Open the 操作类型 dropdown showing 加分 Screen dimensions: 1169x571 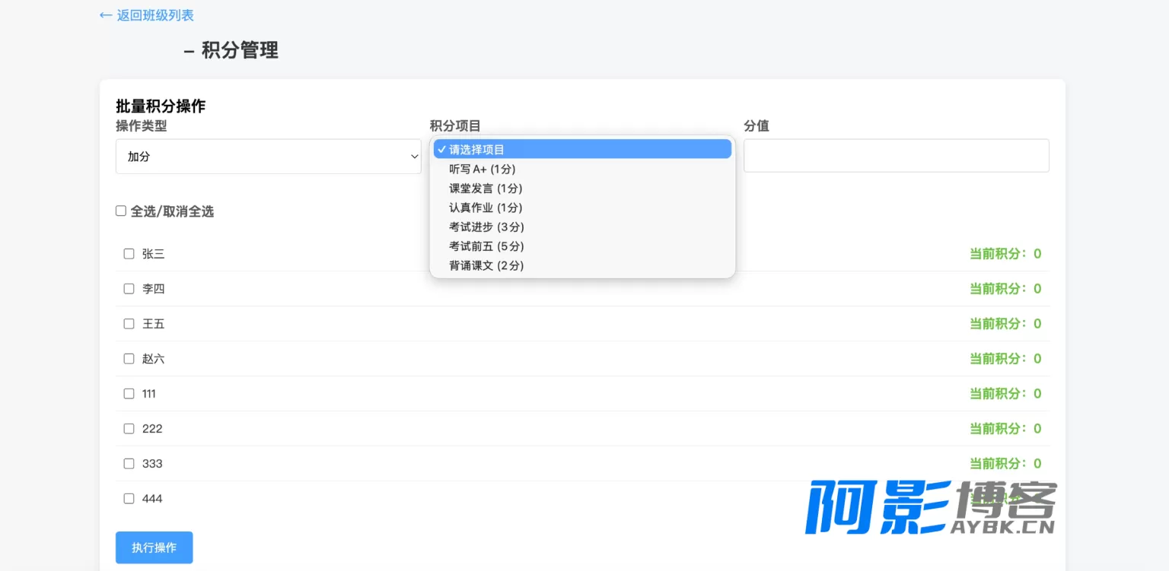pos(269,157)
